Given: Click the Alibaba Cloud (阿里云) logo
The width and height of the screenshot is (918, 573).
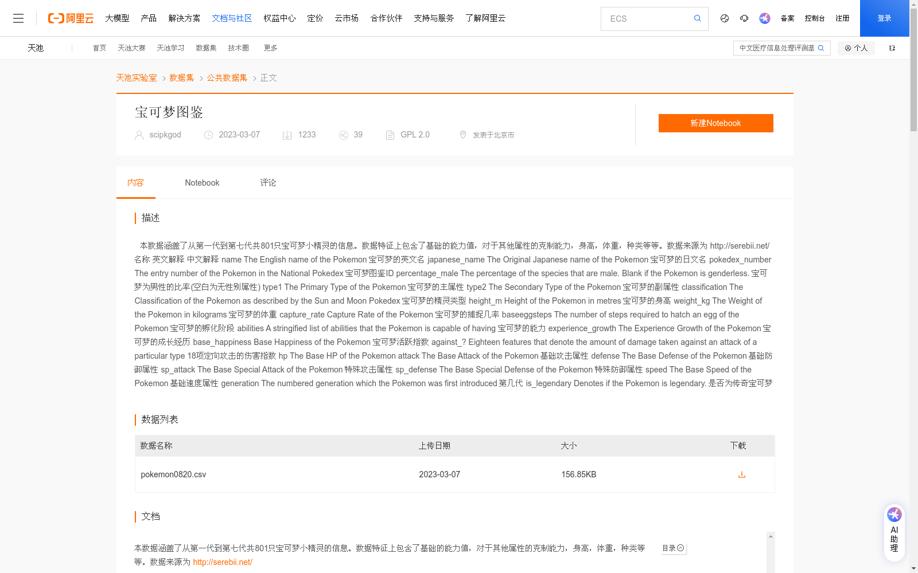Looking at the screenshot, I should click(x=71, y=18).
